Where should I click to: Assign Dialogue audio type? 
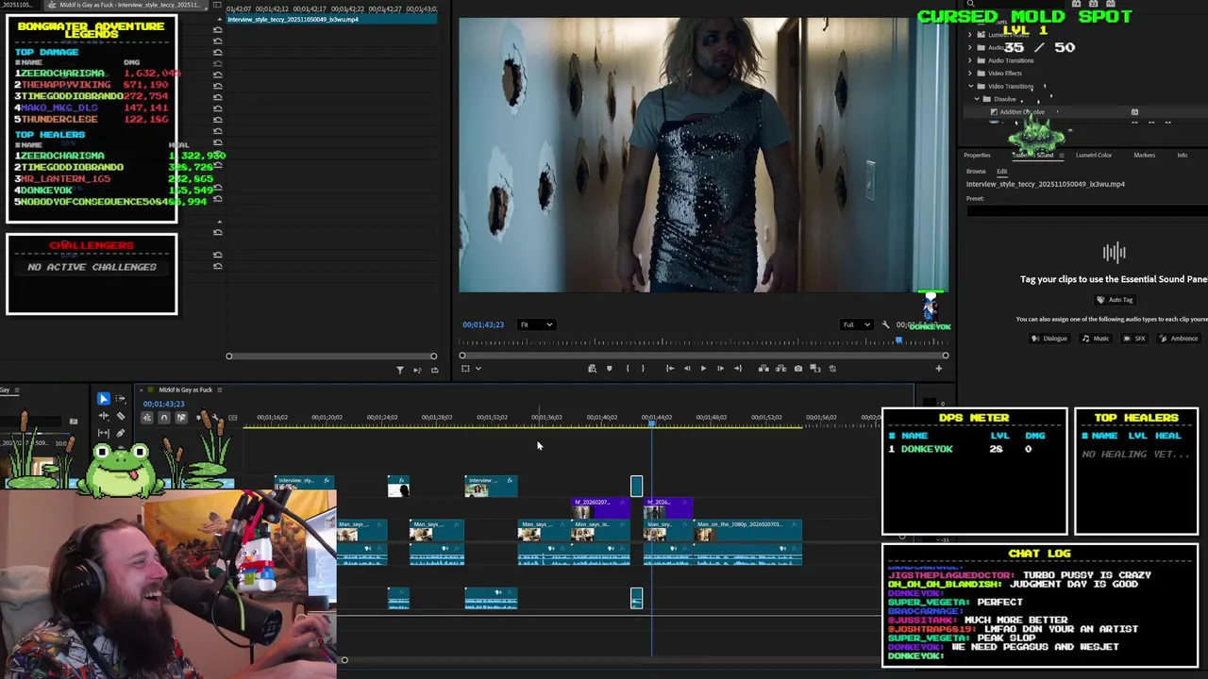tap(1049, 339)
